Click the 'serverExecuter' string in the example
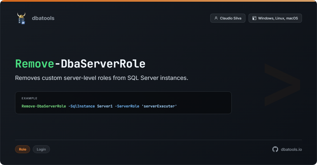317x165 pixels. (159, 106)
